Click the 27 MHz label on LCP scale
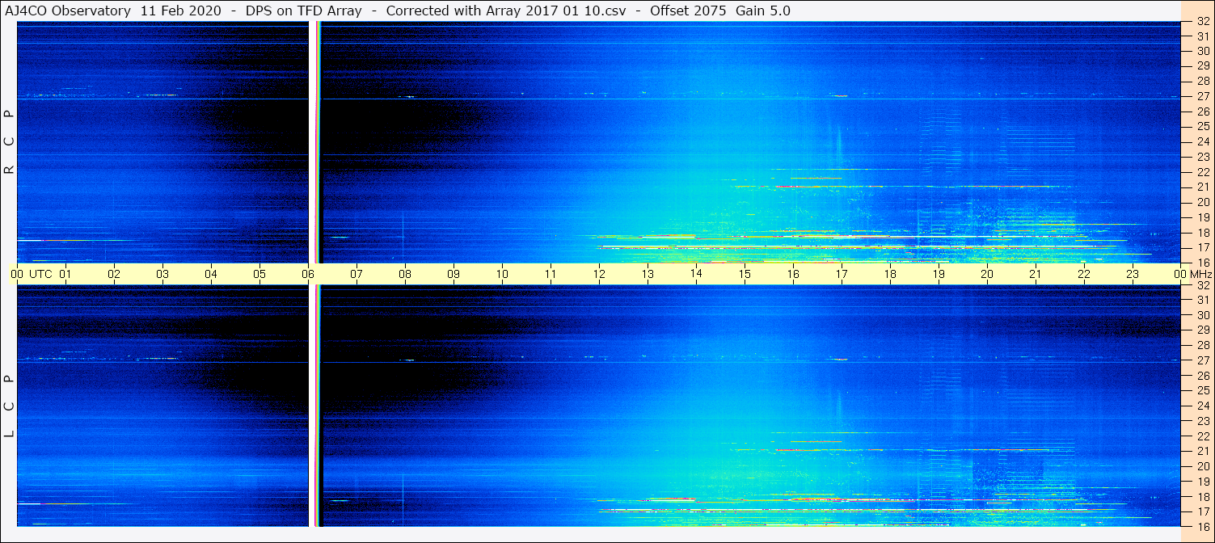The image size is (1215, 543). 1202,360
